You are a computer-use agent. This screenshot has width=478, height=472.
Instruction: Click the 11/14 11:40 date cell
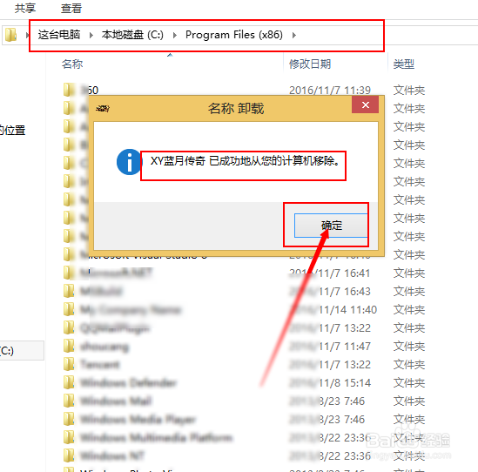(x=333, y=310)
